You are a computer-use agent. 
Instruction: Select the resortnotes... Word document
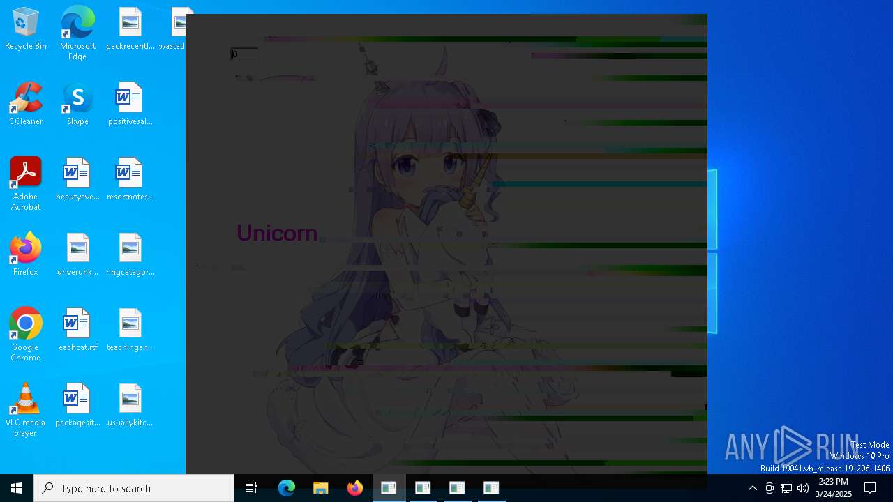tap(130, 180)
